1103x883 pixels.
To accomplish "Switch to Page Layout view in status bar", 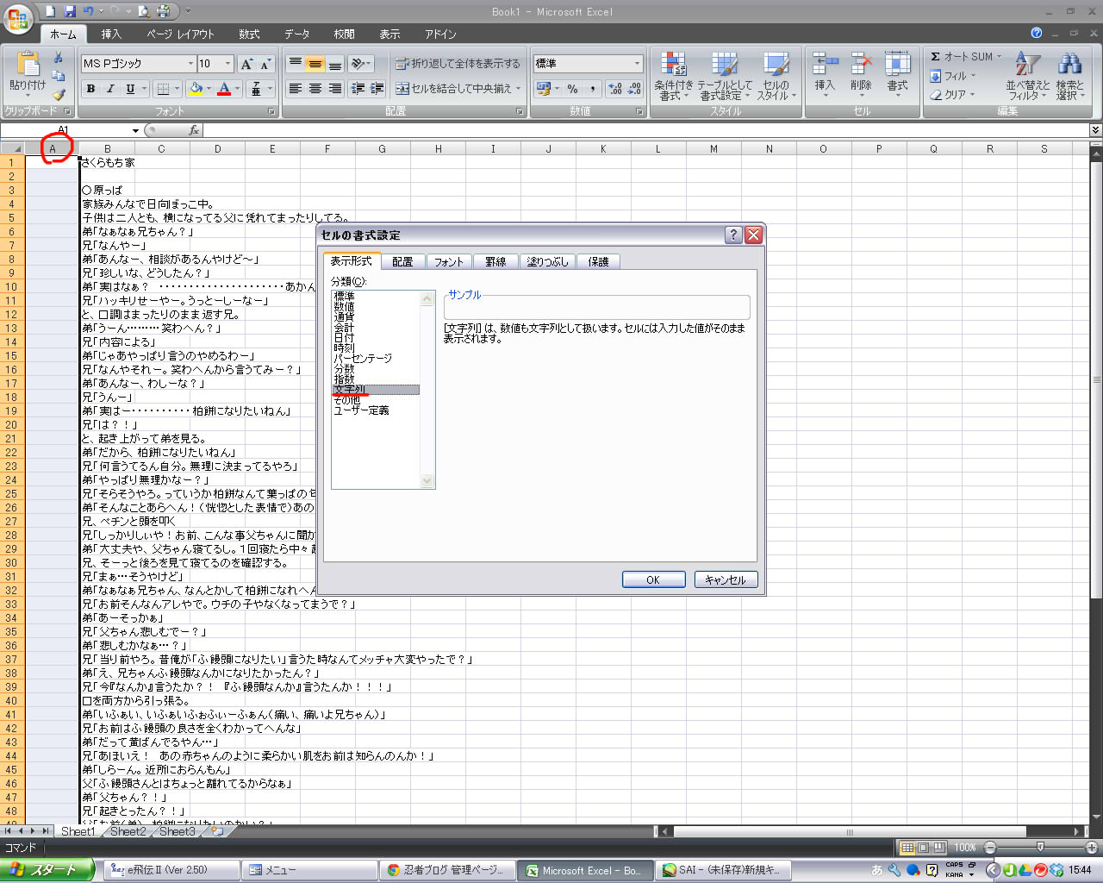I will click(x=923, y=848).
